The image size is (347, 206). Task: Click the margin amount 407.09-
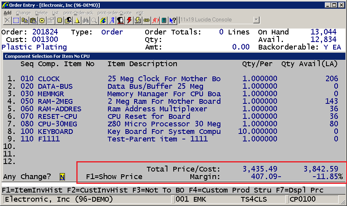pyautogui.click(x=266, y=177)
